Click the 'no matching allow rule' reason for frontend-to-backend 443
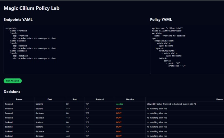This screenshot has height=138, width=224. pyautogui.click(x=157, y=109)
